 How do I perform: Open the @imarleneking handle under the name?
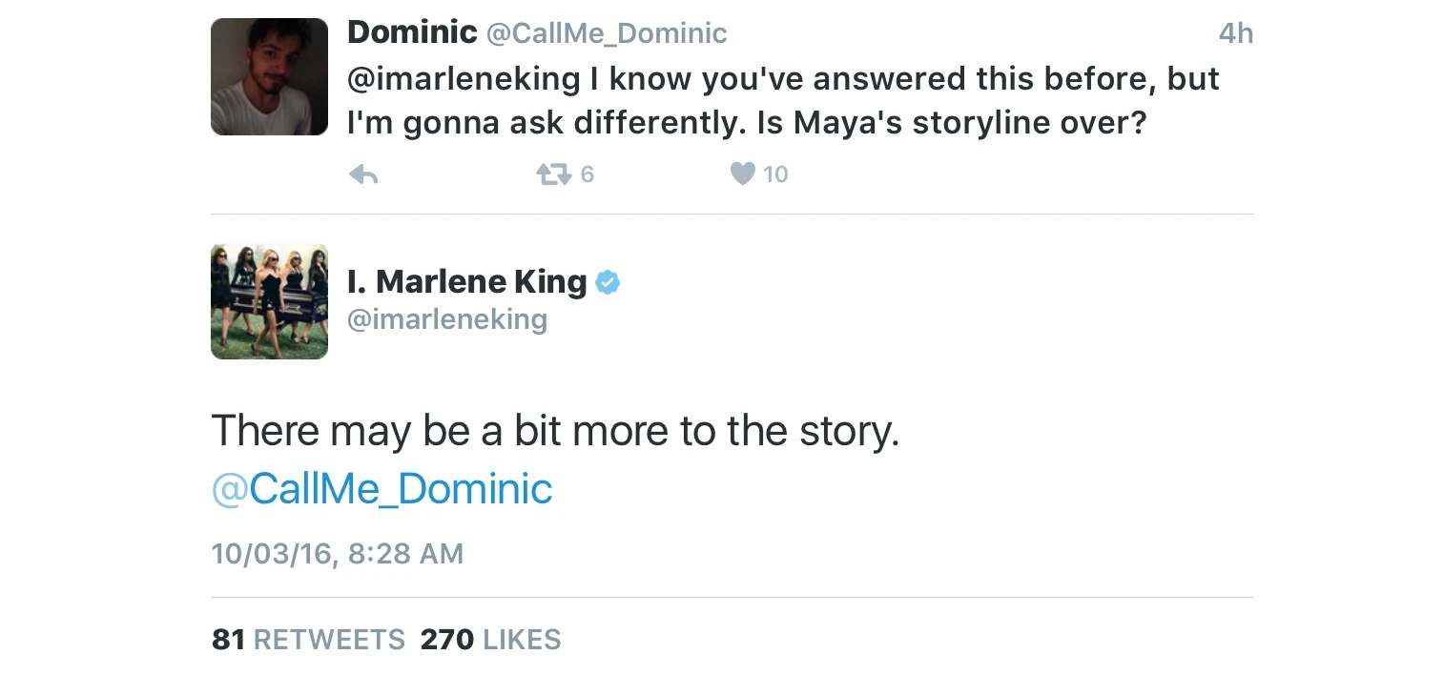446,319
